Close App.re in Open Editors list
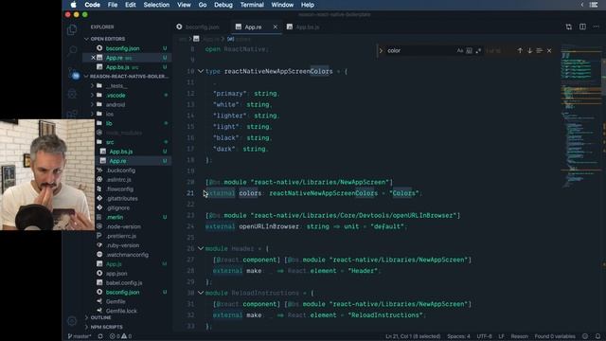Image resolution: width=606 pixels, height=341 pixels. [x=93, y=58]
